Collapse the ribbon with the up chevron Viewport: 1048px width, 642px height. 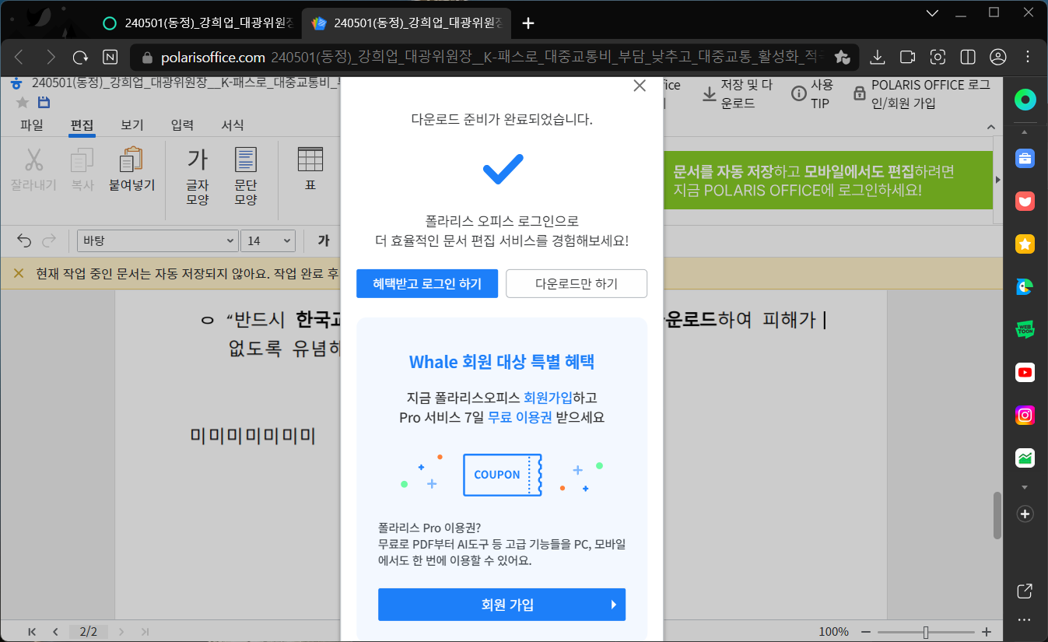pos(991,127)
